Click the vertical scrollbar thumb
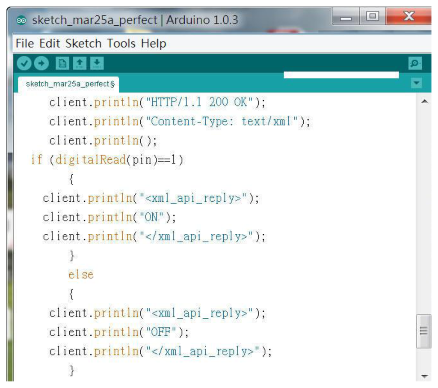The width and height of the screenshot is (438, 388). pyautogui.click(x=423, y=331)
